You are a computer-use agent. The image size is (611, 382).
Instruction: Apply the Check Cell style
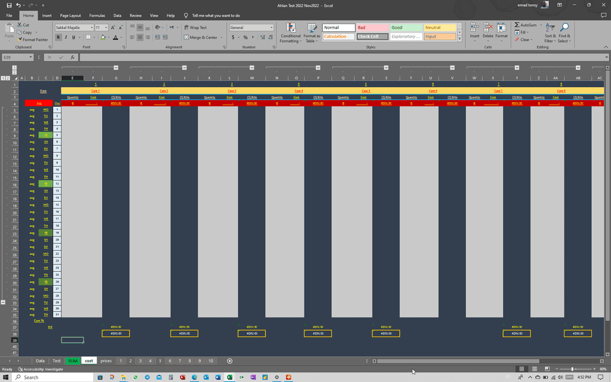[x=372, y=36]
